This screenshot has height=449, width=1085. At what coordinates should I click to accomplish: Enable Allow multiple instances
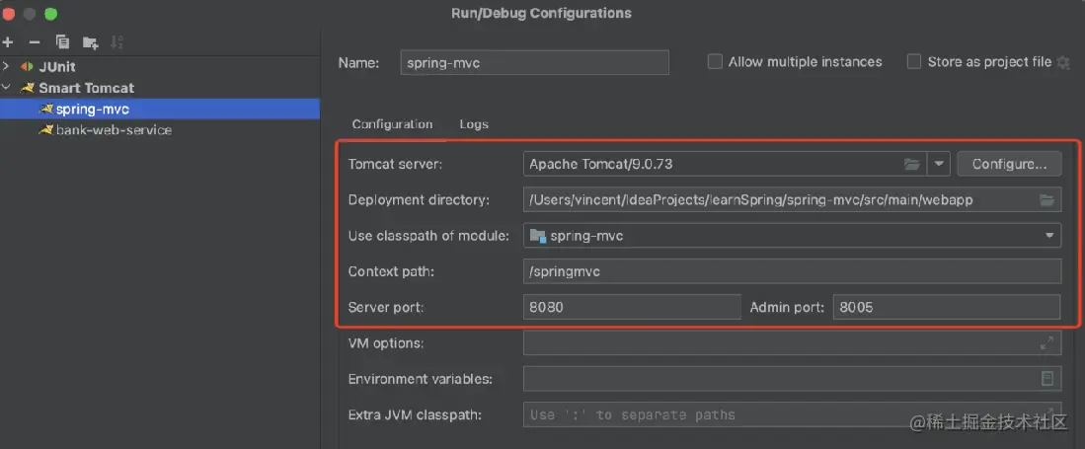[715, 61]
